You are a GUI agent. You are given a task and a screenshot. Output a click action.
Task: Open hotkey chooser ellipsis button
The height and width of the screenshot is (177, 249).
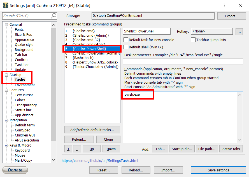239,32
